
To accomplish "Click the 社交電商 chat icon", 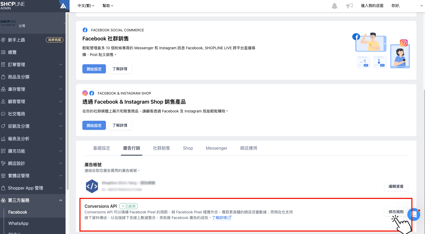I will tap(3, 114).
